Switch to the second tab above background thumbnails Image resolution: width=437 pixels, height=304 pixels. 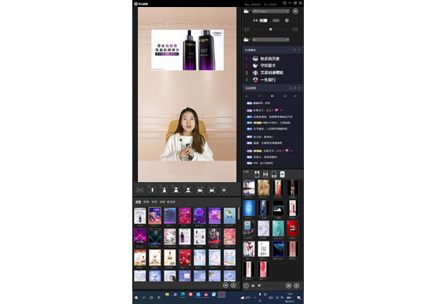pyautogui.click(x=146, y=202)
